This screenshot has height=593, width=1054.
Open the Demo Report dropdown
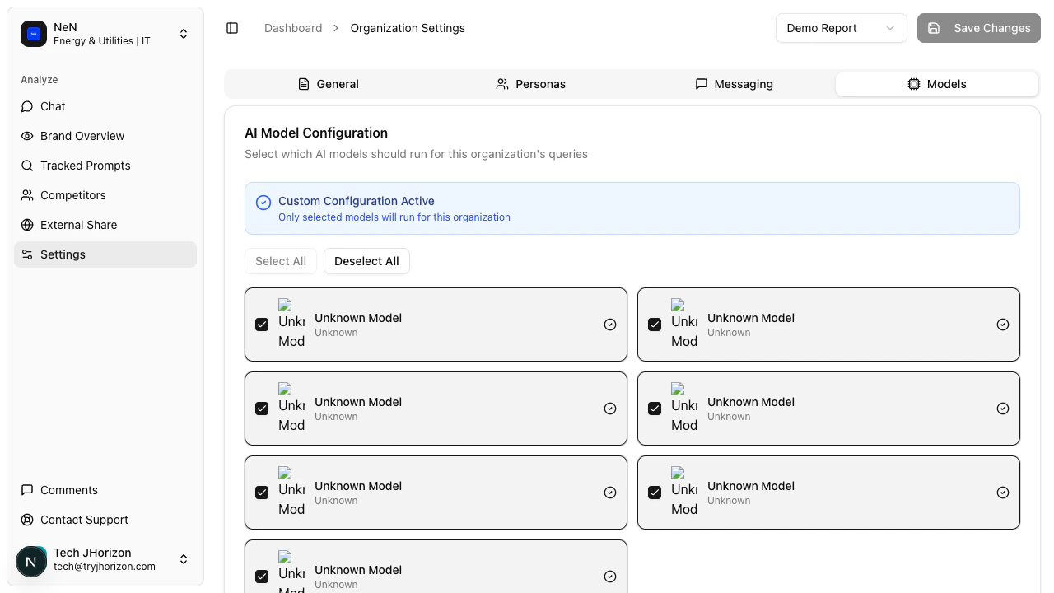point(841,28)
